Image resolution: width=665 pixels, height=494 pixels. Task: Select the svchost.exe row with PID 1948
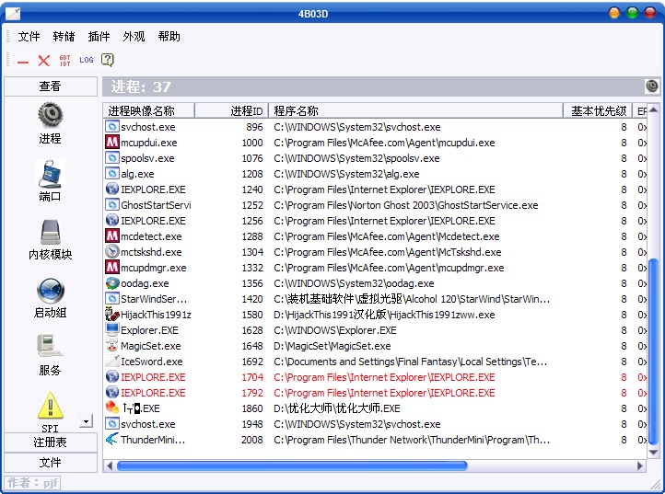pyautogui.click(x=376, y=424)
